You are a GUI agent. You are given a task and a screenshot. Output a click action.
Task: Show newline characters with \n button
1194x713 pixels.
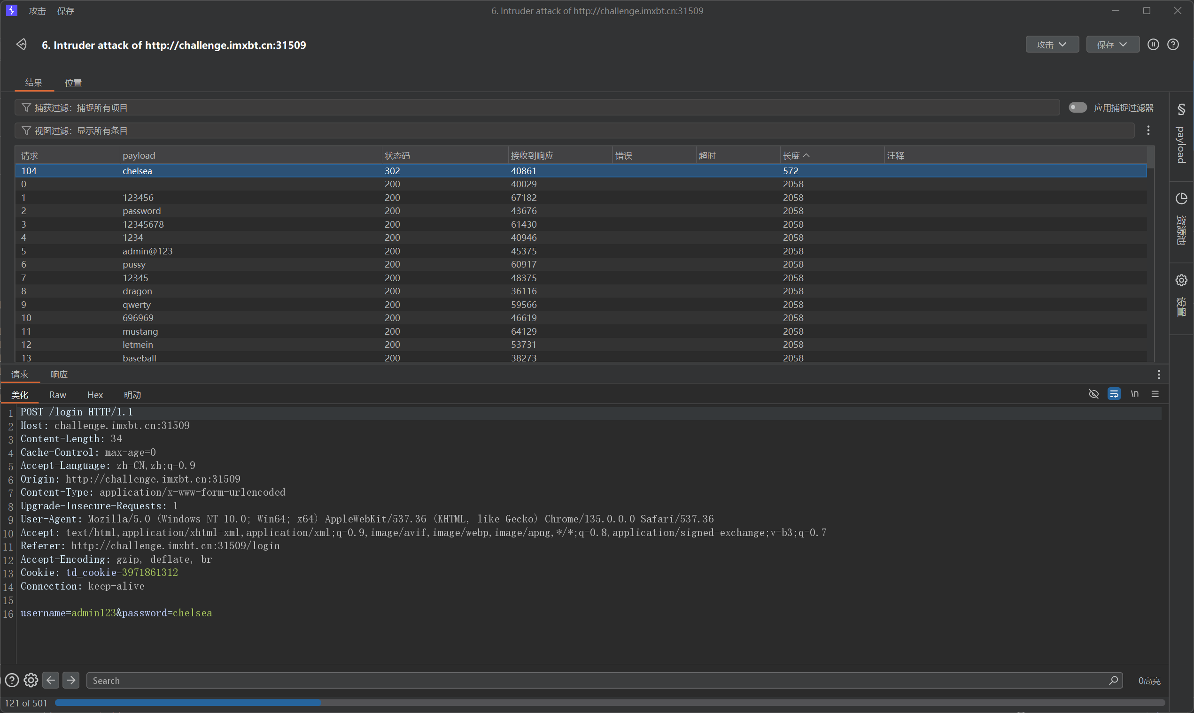(1134, 394)
